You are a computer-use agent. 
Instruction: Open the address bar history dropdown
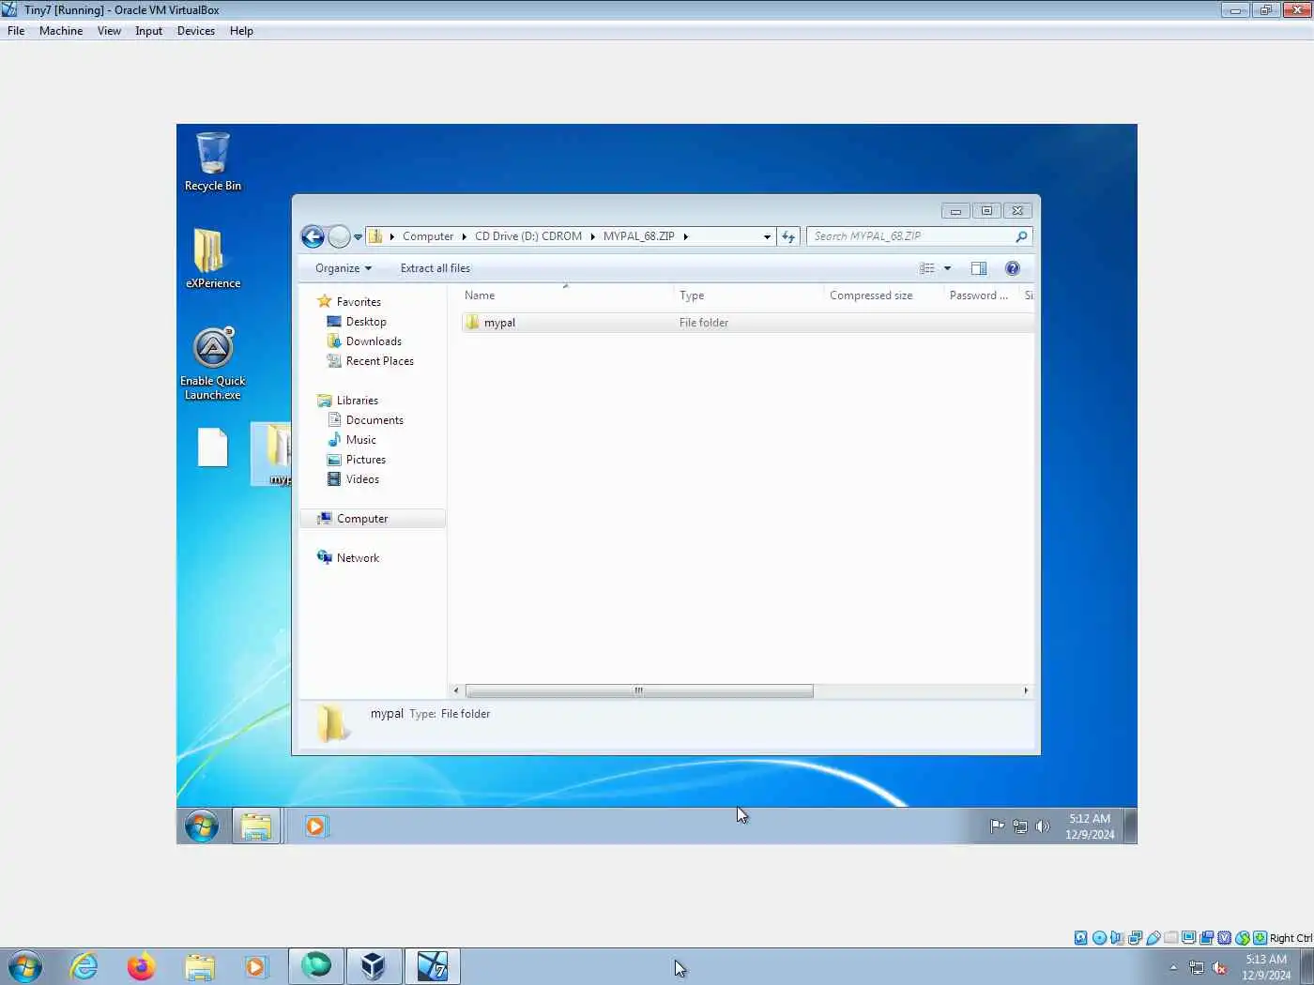click(767, 236)
